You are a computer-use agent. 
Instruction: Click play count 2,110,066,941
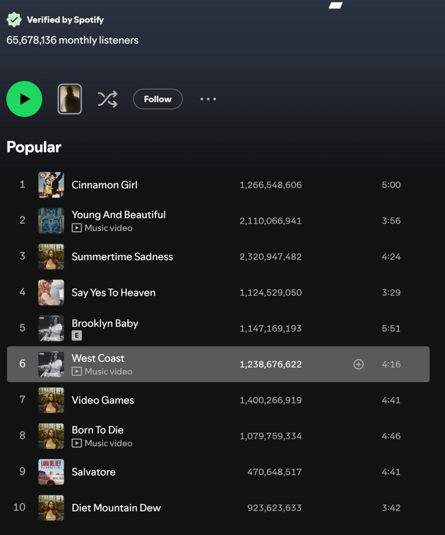pyautogui.click(x=271, y=221)
